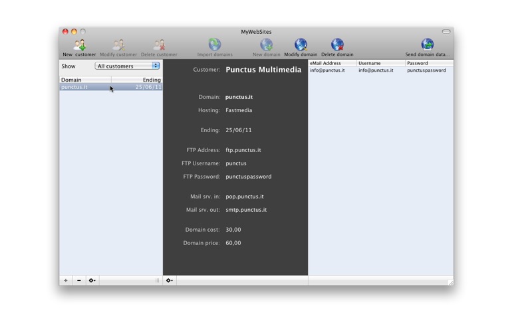This screenshot has height=332, width=532.
Task: Click the New domain globe icon
Action: pos(267,44)
